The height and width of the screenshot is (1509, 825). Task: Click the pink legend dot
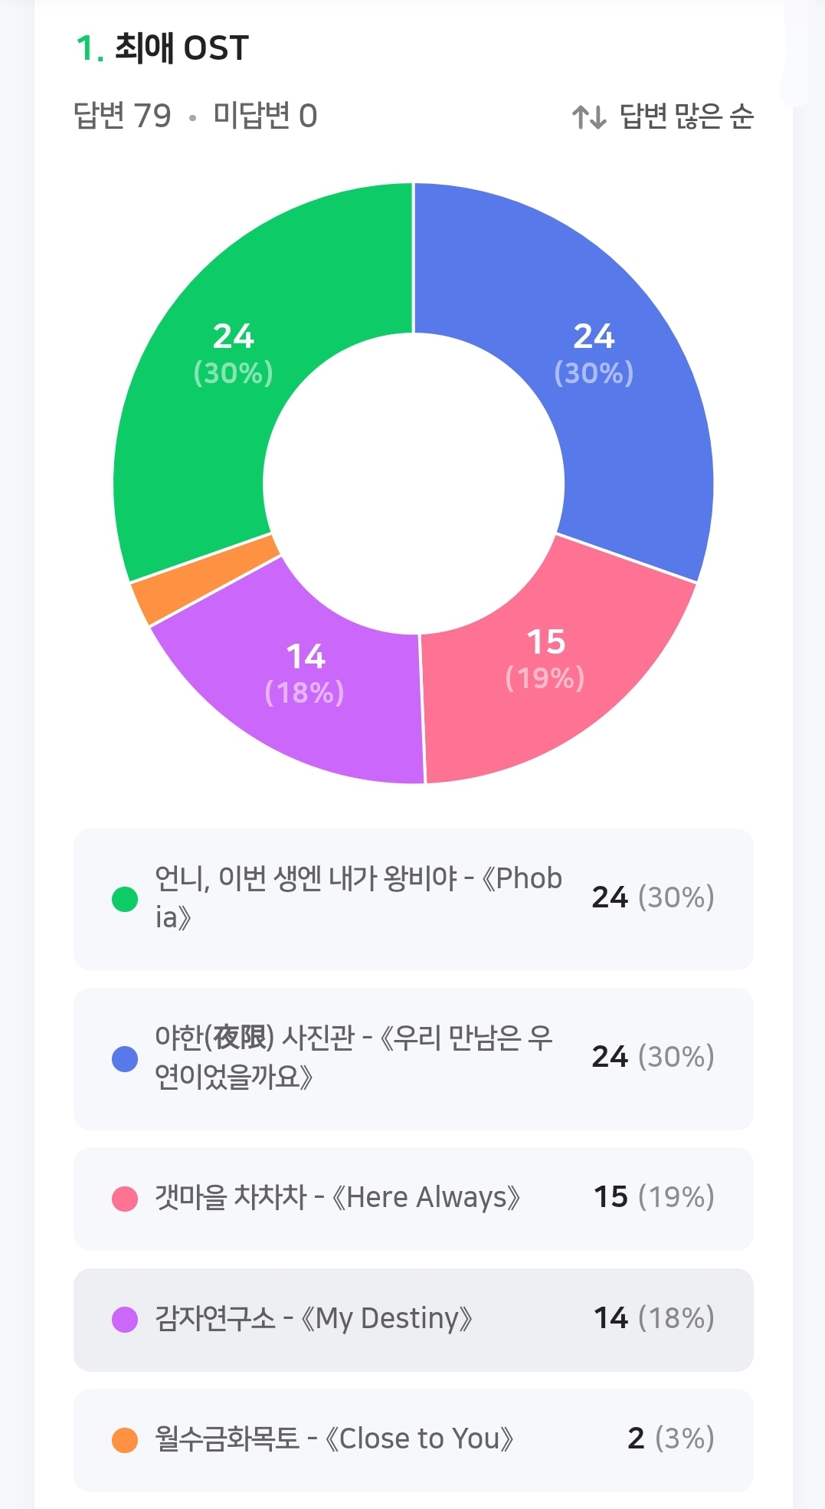click(125, 1198)
